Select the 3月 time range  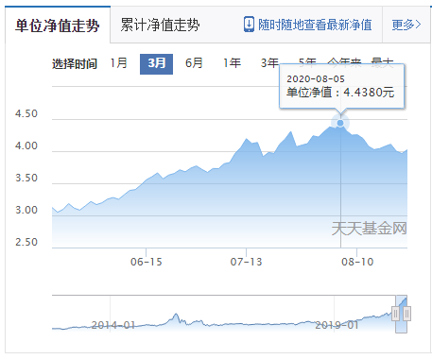tap(156, 64)
